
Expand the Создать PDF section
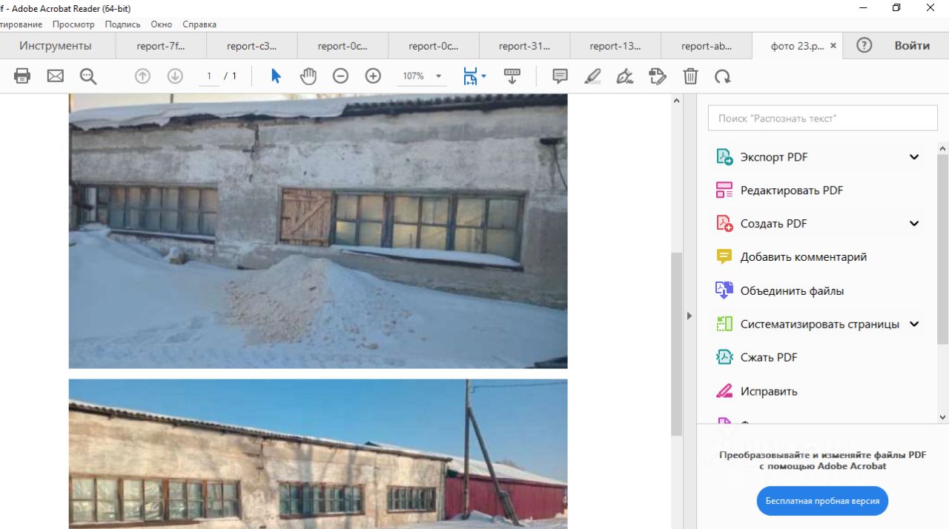tap(914, 224)
